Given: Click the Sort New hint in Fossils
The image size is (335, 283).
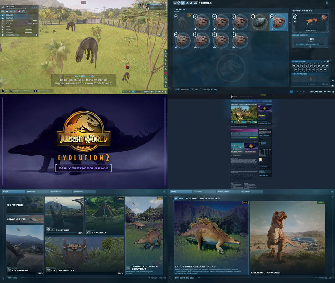Looking at the screenshot, I should coord(205,90).
